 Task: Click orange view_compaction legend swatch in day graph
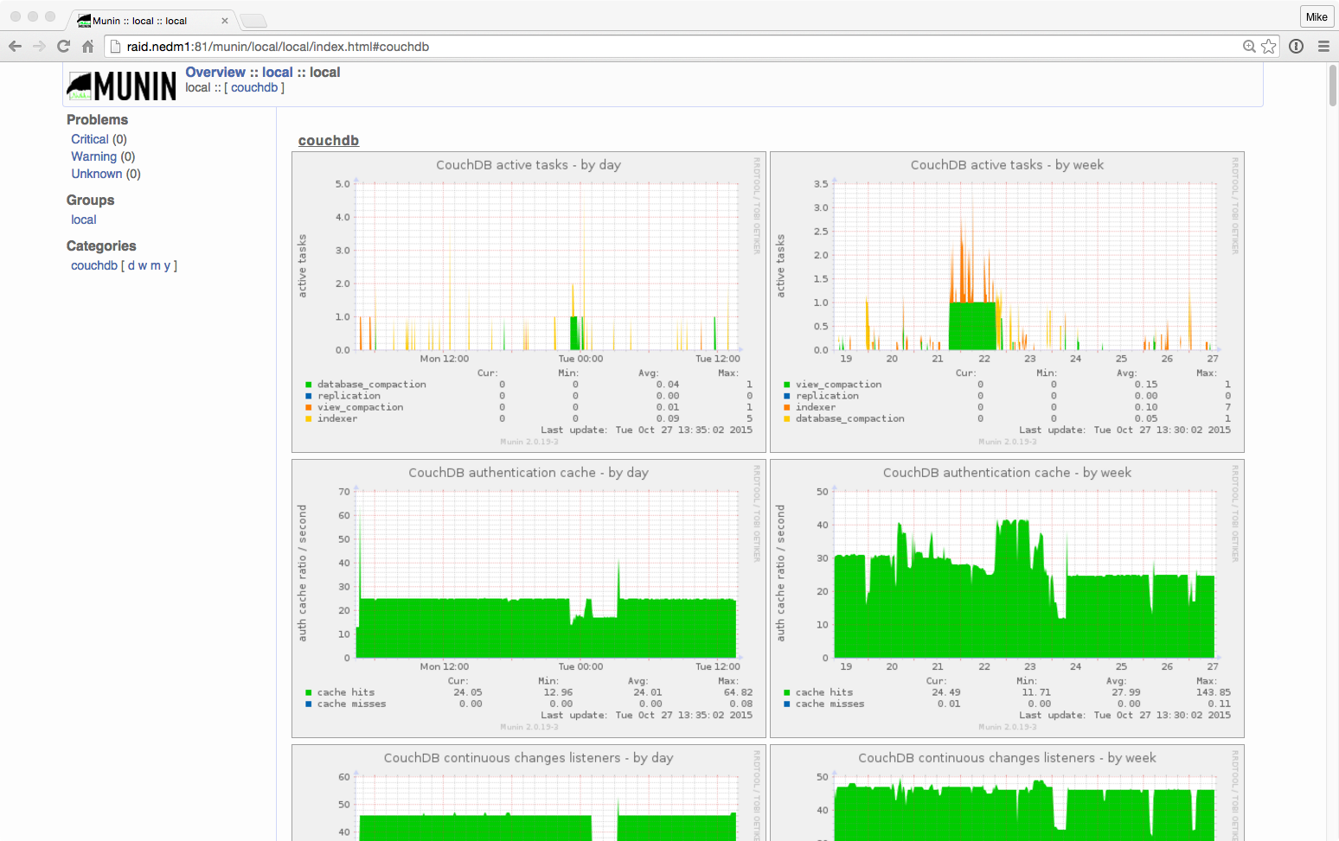[x=308, y=407]
